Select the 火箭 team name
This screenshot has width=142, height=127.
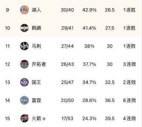[x=36, y=119]
